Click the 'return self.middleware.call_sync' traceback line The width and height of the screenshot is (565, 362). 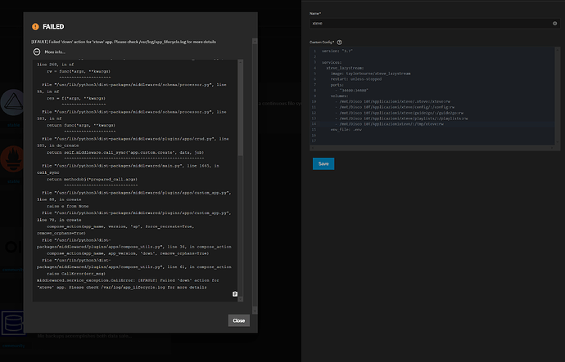[x=125, y=153]
